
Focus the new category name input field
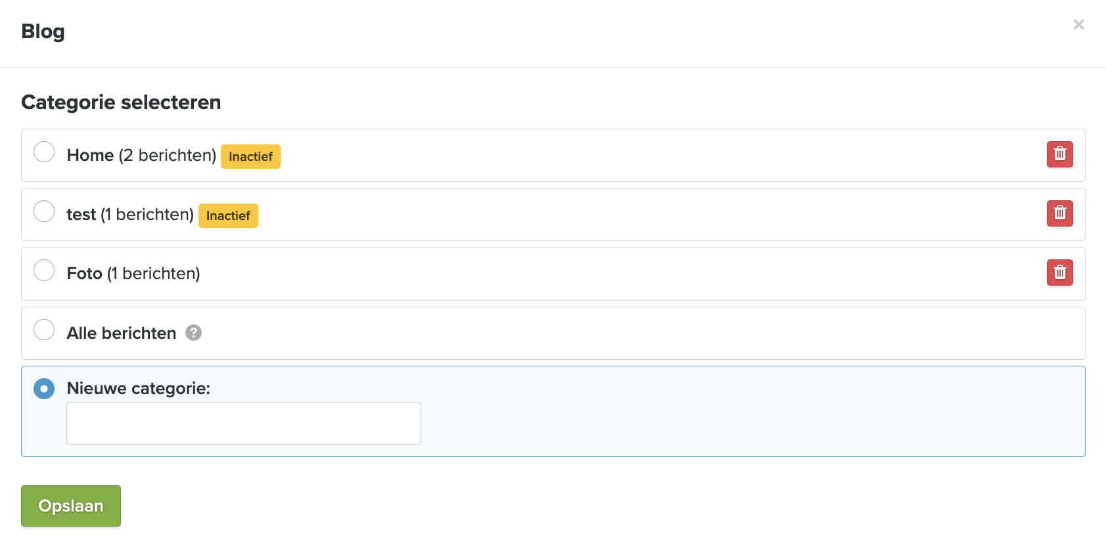244,424
